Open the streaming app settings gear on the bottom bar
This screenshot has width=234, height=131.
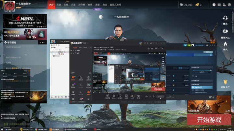[153, 96]
